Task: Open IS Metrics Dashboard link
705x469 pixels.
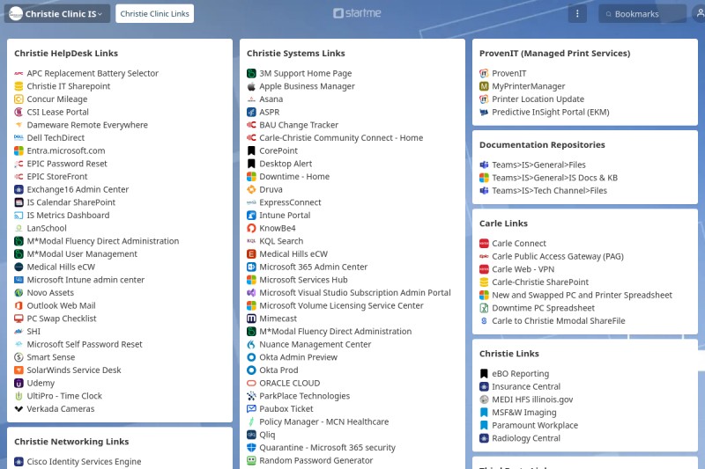Action: point(69,216)
